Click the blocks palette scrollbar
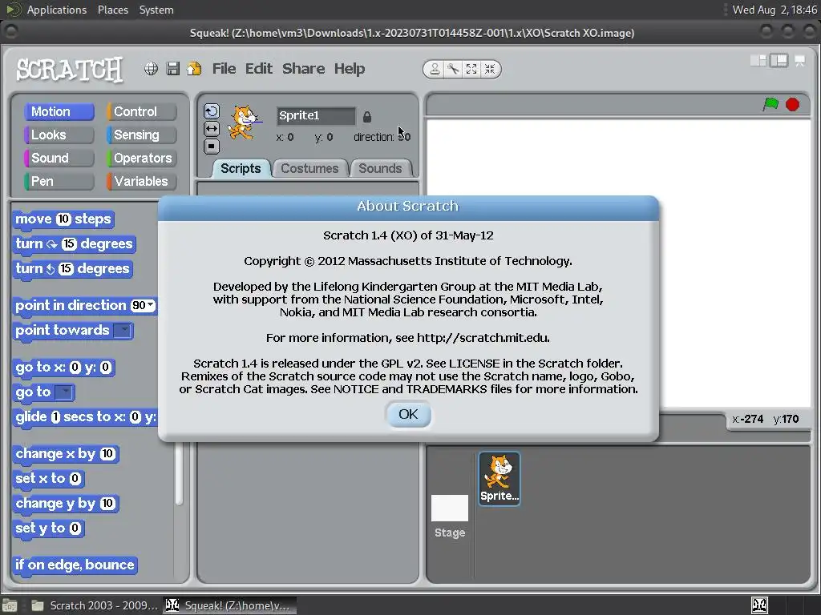The height and width of the screenshot is (615, 821). coord(179,473)
